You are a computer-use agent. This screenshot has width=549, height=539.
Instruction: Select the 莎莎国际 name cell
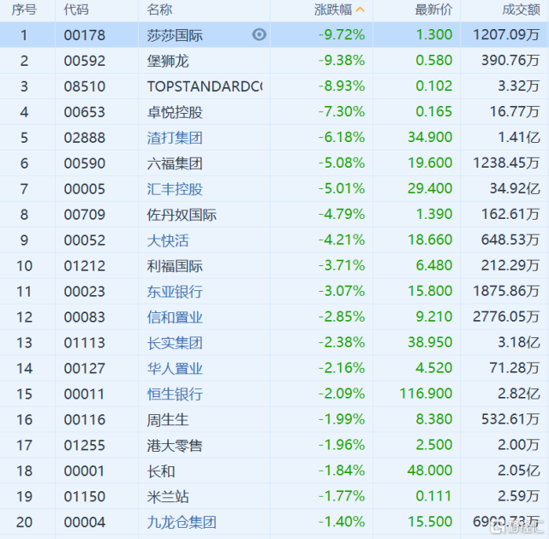click(175, 35)
